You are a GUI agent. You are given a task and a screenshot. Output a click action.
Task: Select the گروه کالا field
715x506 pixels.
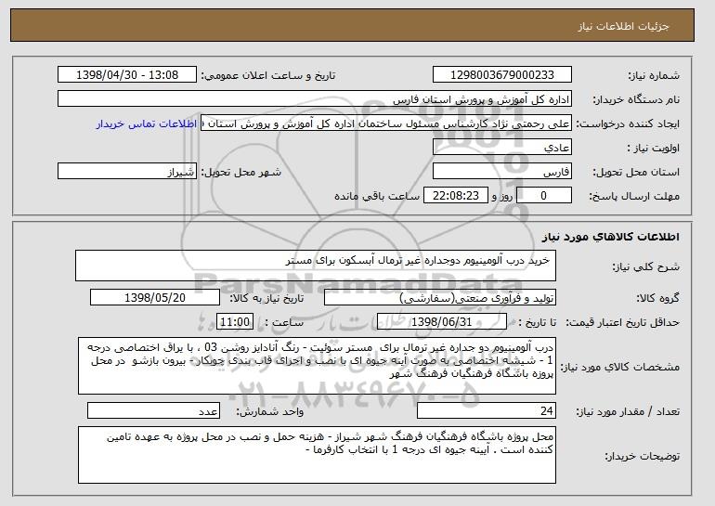pyautogui.click(x=440, y=298)
